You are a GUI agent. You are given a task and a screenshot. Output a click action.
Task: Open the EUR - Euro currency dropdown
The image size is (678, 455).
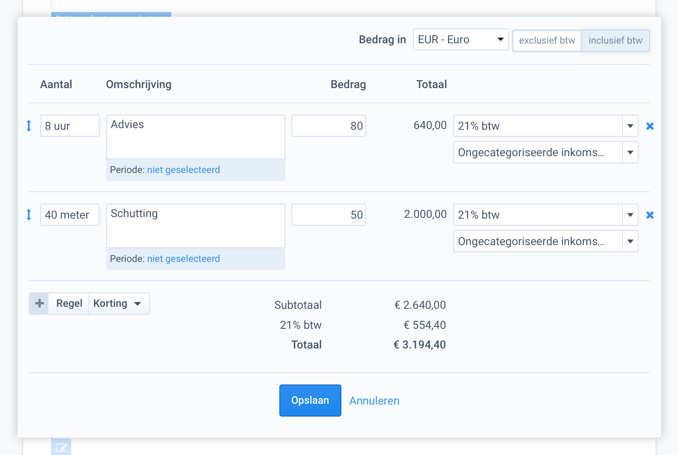pyautogui.click(x=460, y=40)
